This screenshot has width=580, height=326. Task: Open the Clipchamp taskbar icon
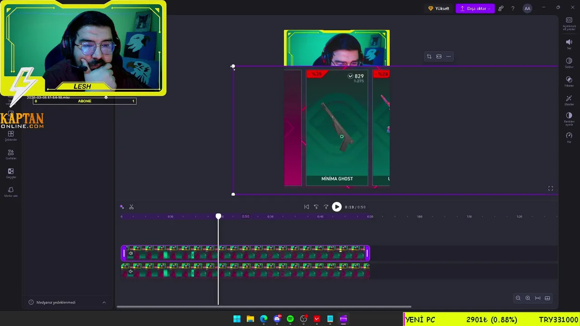point(343,319)
